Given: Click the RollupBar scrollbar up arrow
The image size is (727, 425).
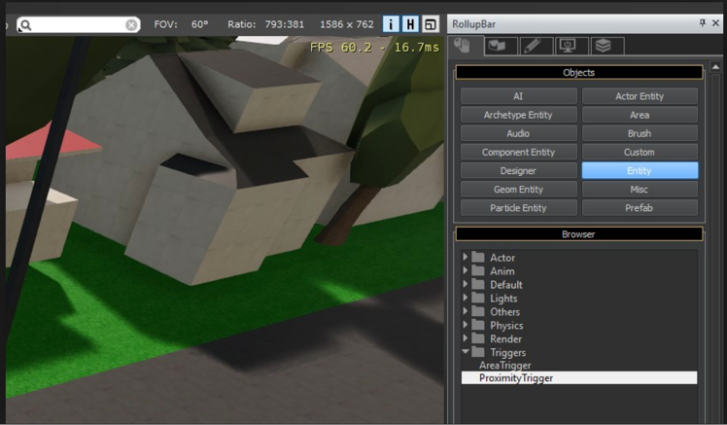Looking at the screenshot, I should [x=715, y=67].
